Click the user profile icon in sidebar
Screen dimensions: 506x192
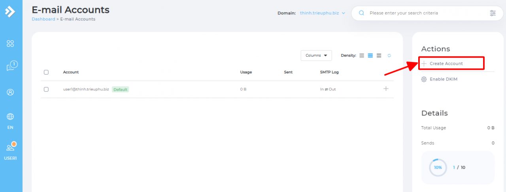point(10,92)
